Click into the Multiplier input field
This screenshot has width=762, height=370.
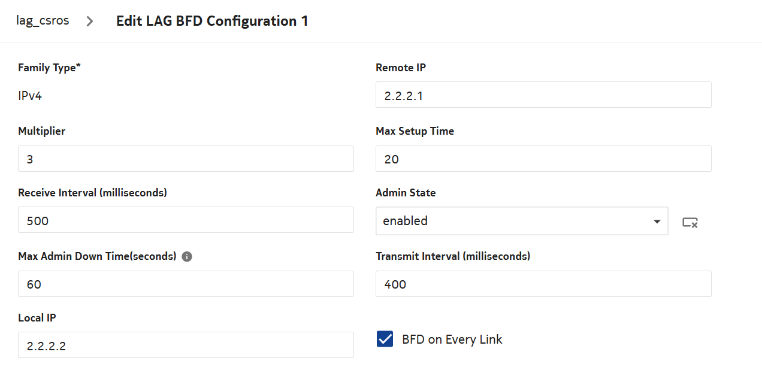point(186,159)
